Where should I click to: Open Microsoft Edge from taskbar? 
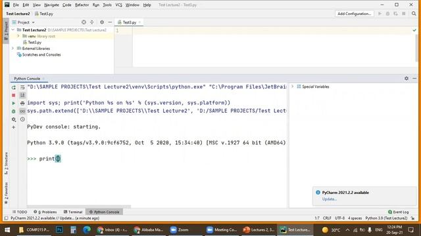87,230
